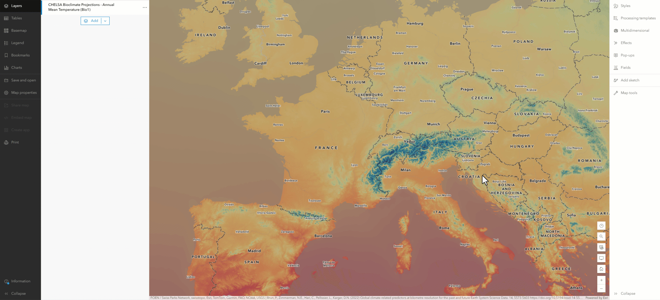Return to default extent with home icon
This screenshot has width=660, height=300.
pos(601,269)
